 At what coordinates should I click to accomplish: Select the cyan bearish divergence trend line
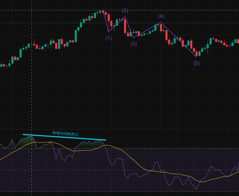(64, 137)
